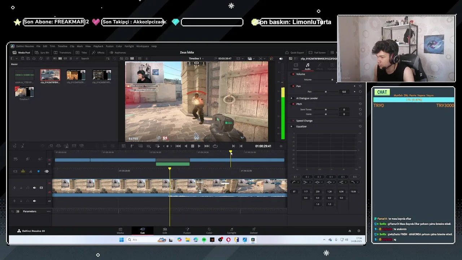Open the Keyframes panel
Image resolution: width=462 pixels, height=260 pixels.
pyautogui.click(x=118, y=52)
